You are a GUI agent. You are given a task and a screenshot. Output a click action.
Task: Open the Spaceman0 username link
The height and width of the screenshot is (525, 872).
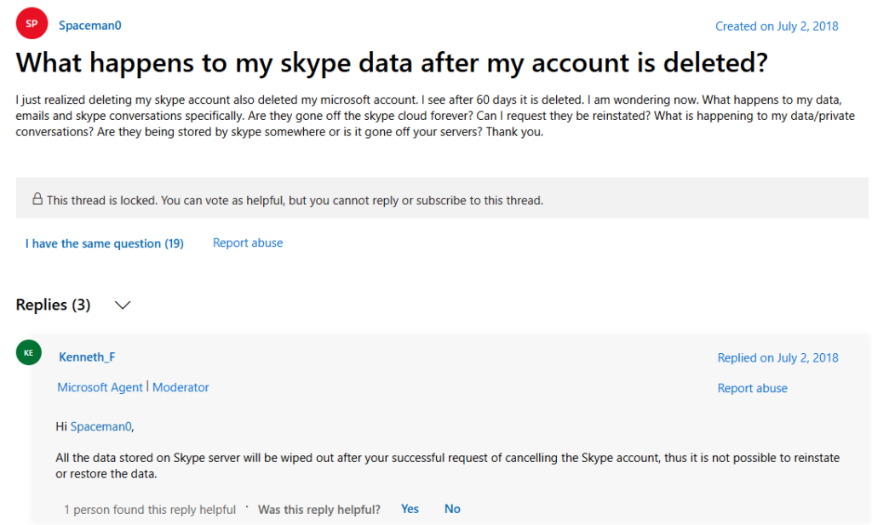[x=89, y=25]
